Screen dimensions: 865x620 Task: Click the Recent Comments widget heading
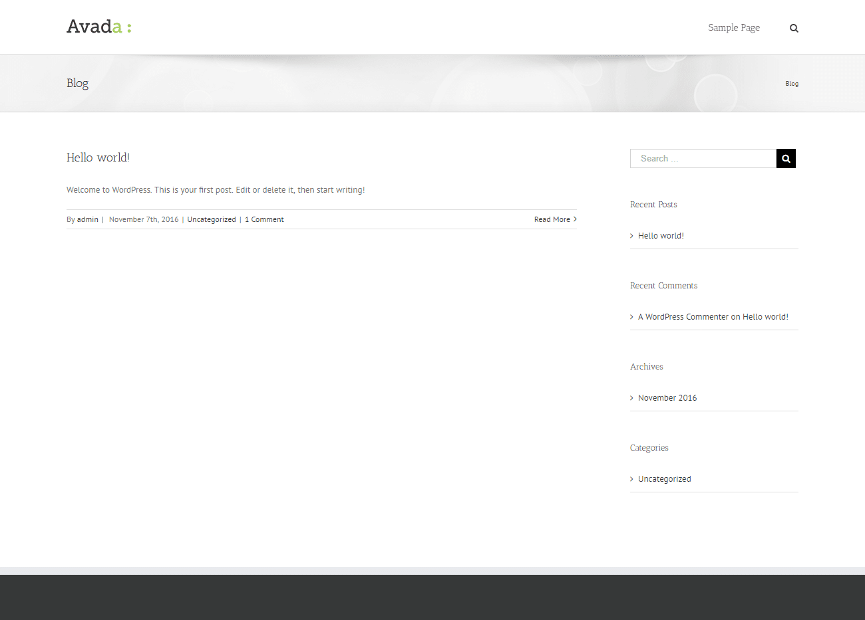[x=663, y=286]
